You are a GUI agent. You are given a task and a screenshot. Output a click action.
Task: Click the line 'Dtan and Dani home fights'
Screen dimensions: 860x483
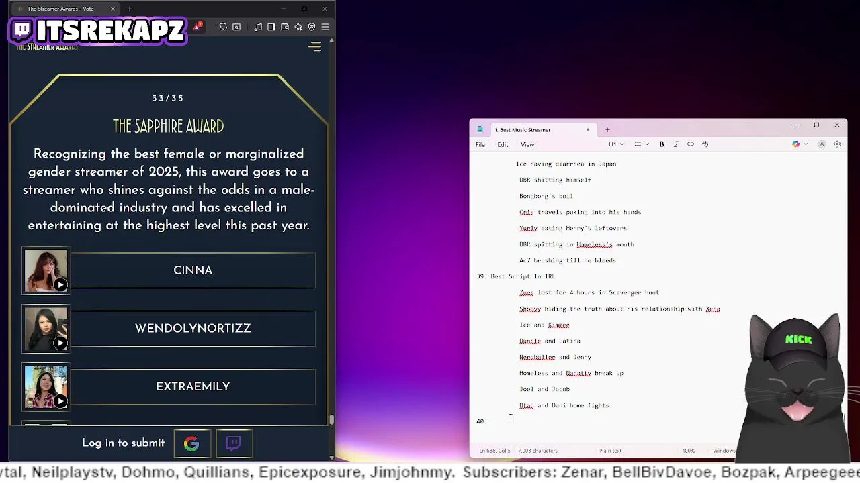pyautogui.click(x=564, y=405)
